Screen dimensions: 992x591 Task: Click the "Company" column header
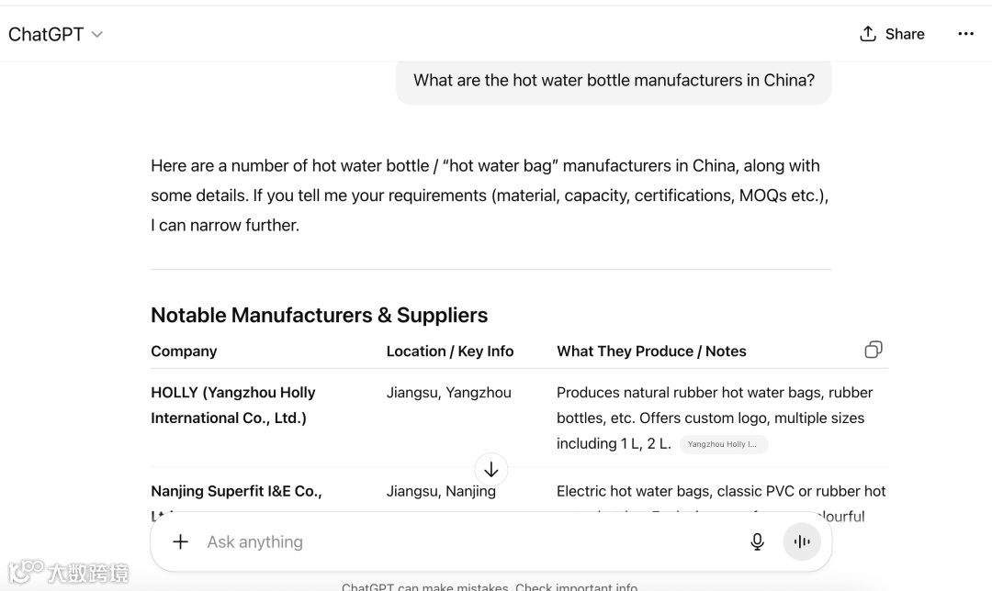[x=184, y=351]
